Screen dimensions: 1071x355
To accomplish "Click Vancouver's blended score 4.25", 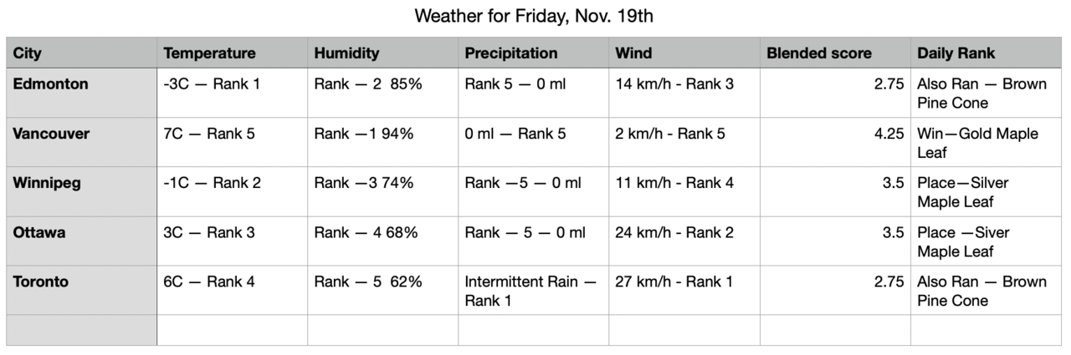I will (x=834, y=143).
